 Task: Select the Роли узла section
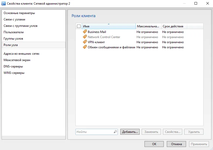tap(34, 45)
